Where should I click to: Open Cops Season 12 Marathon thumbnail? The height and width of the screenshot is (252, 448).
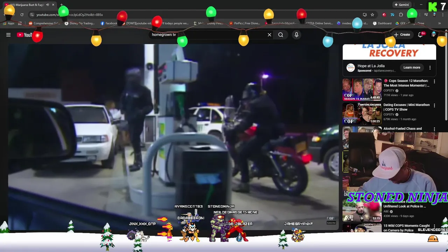(x=362, y=90)
